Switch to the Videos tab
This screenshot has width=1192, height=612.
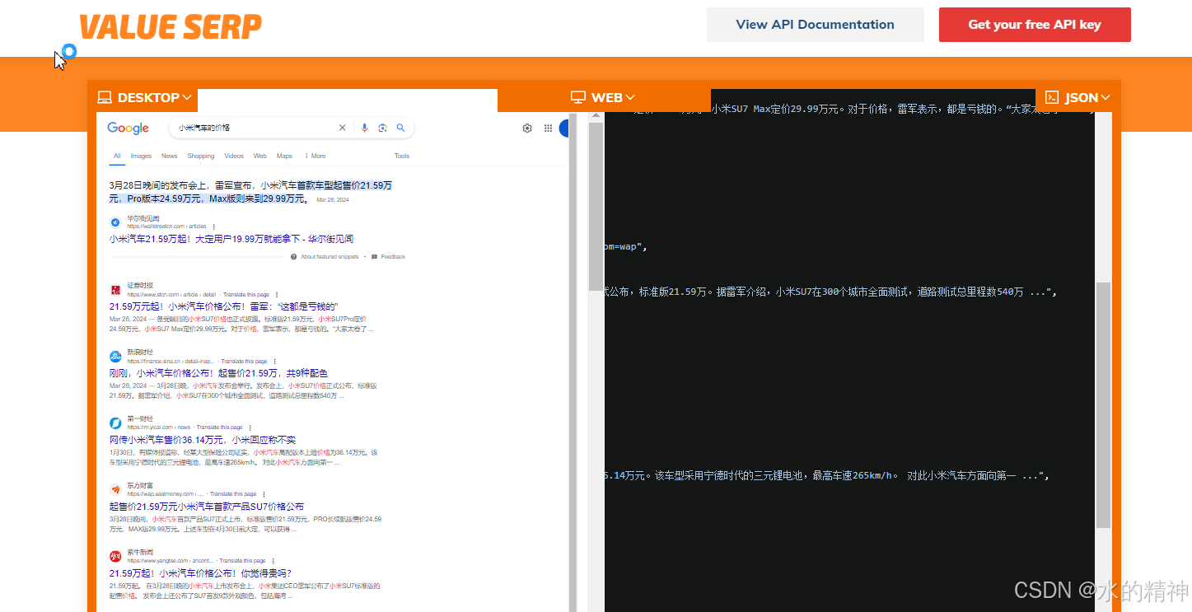(x=234, y=156)
